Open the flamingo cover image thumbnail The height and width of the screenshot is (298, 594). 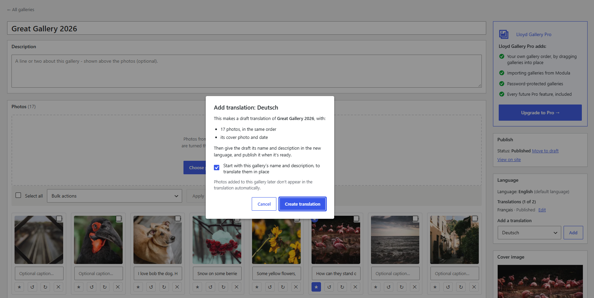tap(540, 281)
